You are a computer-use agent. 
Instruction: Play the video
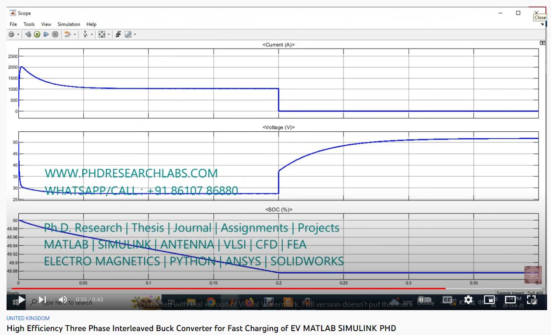(21, 300)
